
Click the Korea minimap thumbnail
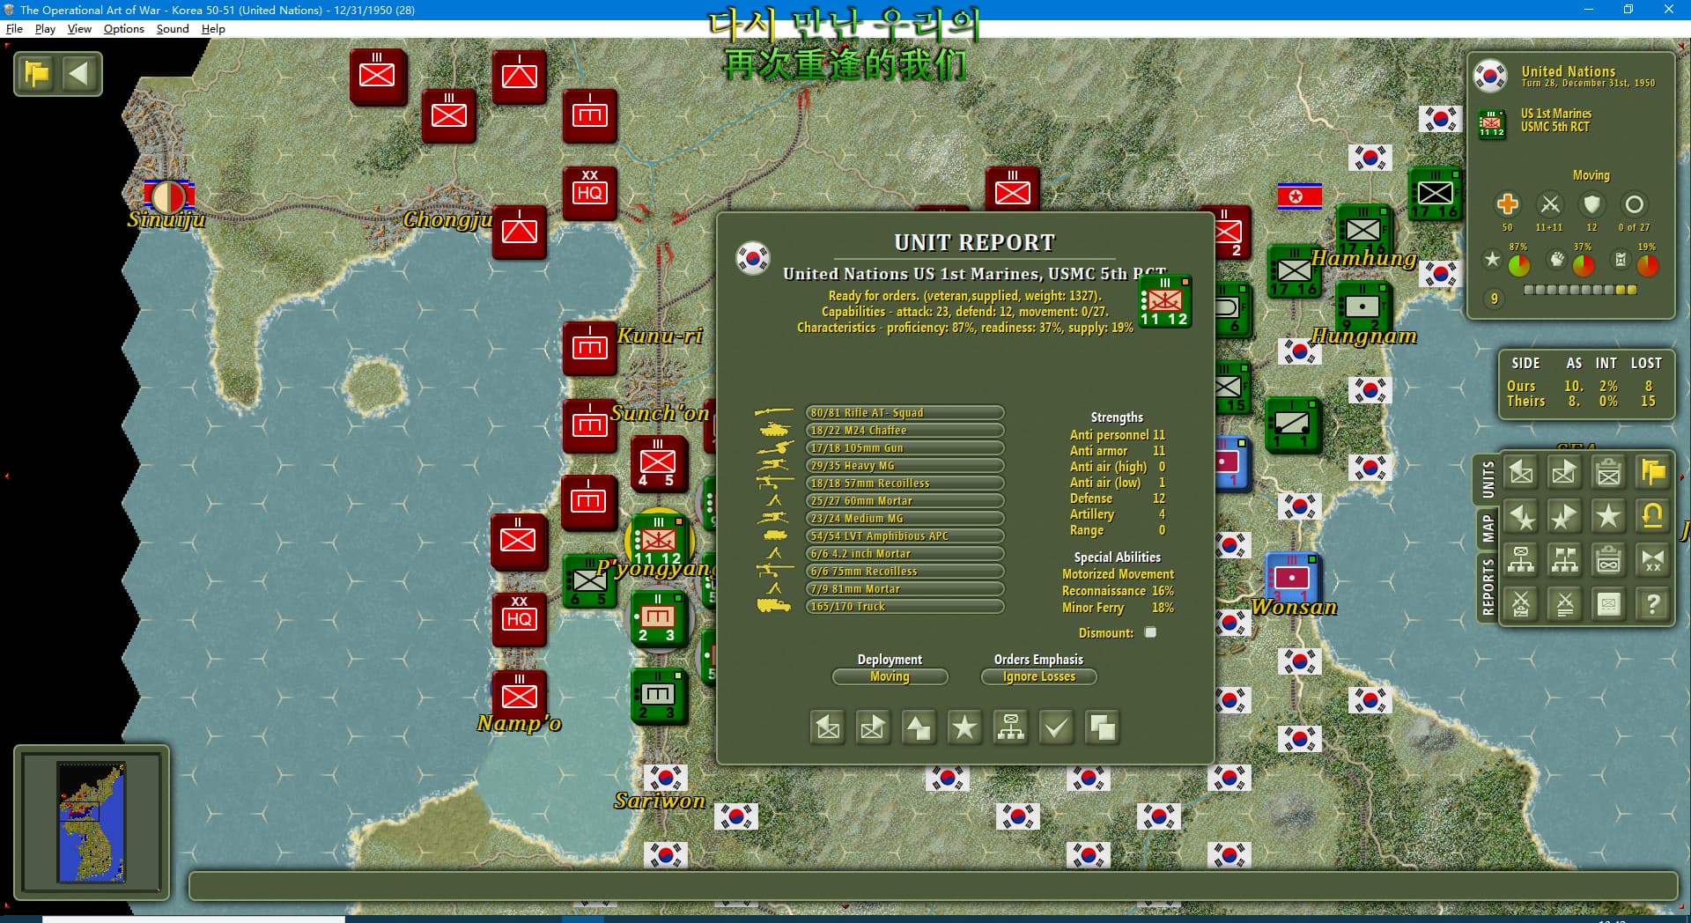click(x=92, y=822)
